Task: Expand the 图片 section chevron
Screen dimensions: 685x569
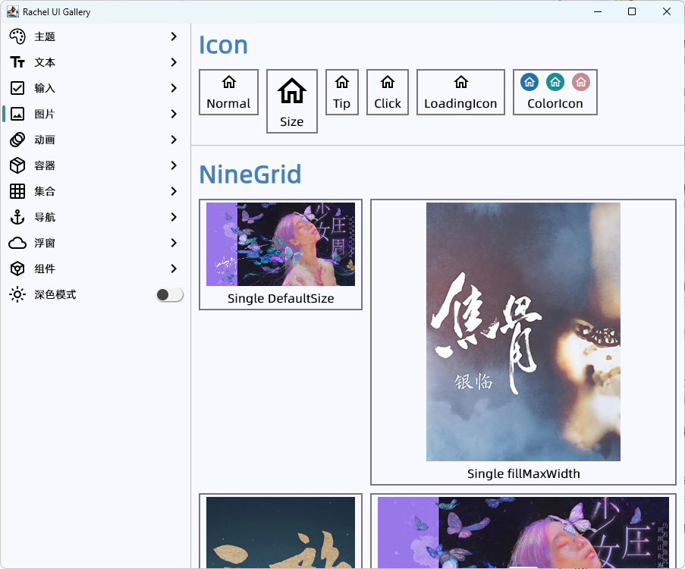Action: click(x=174, y=114)
